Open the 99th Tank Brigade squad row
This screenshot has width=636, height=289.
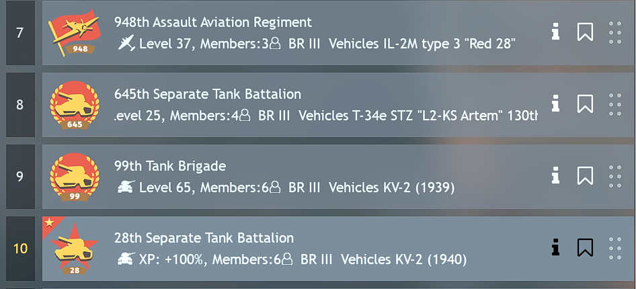coord(338,177)
